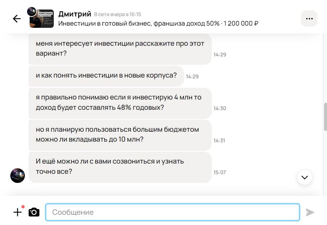Jump to latest messages with down chevron

304,177
